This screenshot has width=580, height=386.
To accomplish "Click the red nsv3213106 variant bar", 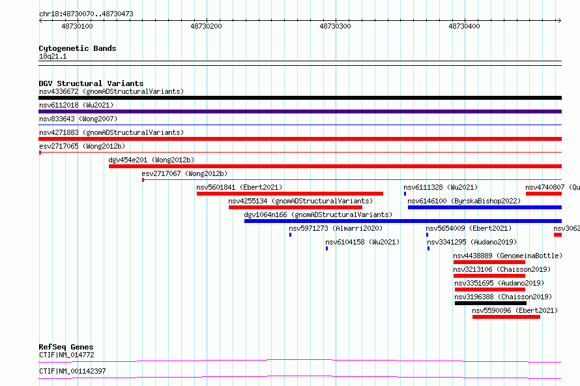I will coord(489,276).
